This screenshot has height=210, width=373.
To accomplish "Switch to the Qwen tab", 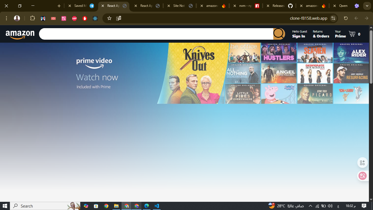I will (x=346, y=6).
